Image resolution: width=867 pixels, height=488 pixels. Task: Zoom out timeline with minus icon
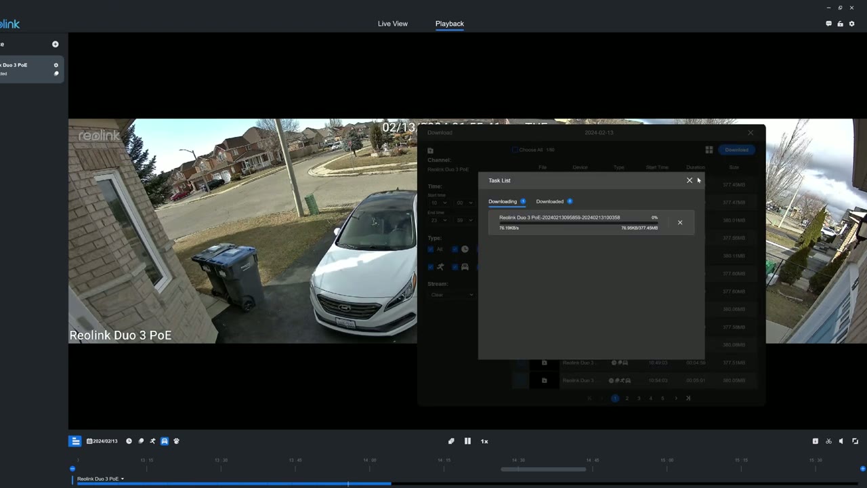[x=72, y=469]
